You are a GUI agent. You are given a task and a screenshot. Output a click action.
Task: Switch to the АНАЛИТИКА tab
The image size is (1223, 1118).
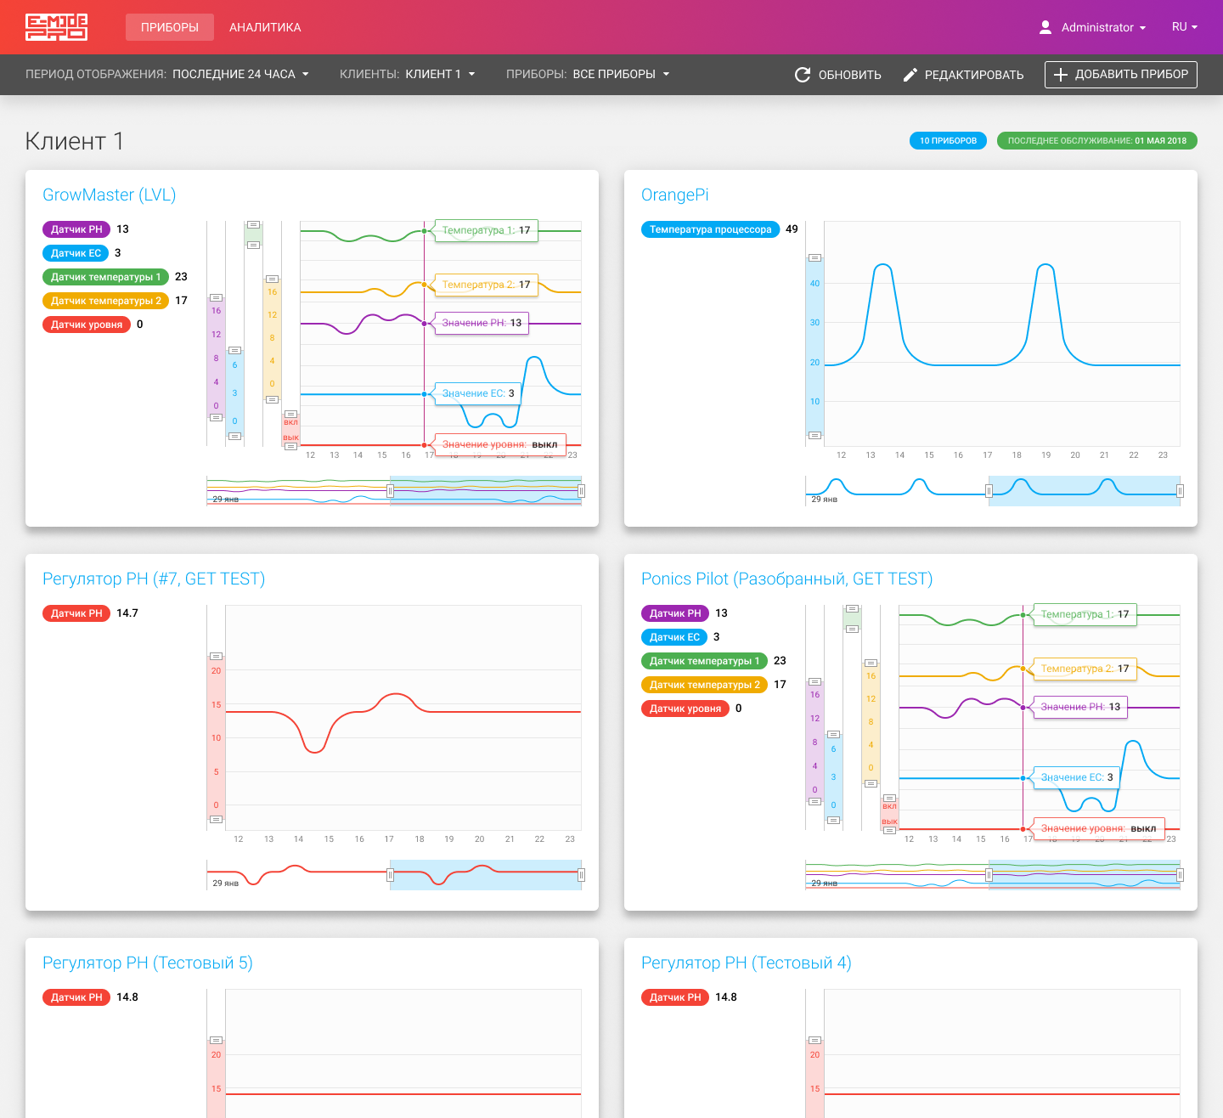pyautogui.click(x=265, y=27)
